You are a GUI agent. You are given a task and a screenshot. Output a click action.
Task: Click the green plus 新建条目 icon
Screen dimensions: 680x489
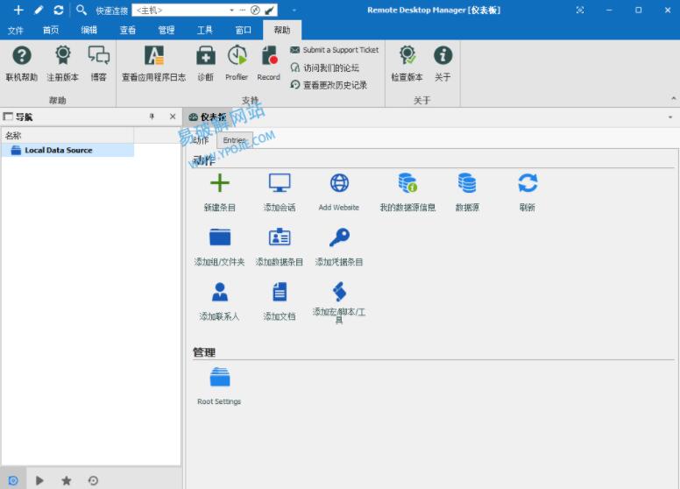pos(219,183)
